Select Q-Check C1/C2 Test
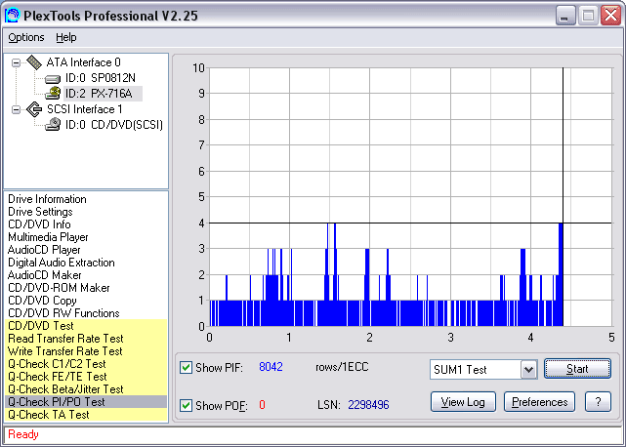Viewport: 626px width, 447px height. click(x=86, y=364)
